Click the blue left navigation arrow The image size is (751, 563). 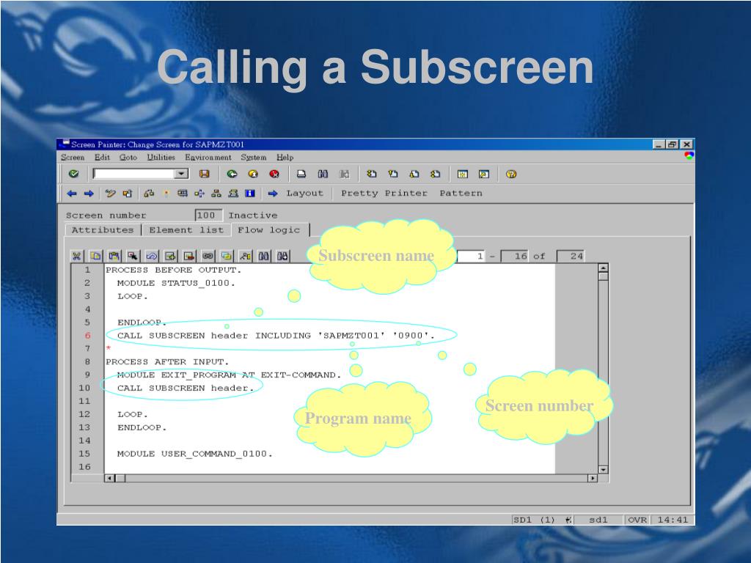(x=72, y=194)
